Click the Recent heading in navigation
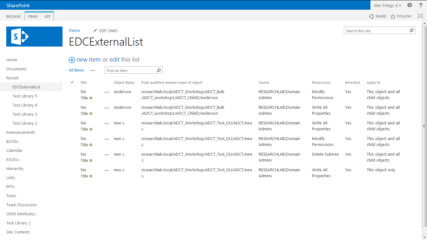Screen dimensions: 427x240 click(12, 78)
